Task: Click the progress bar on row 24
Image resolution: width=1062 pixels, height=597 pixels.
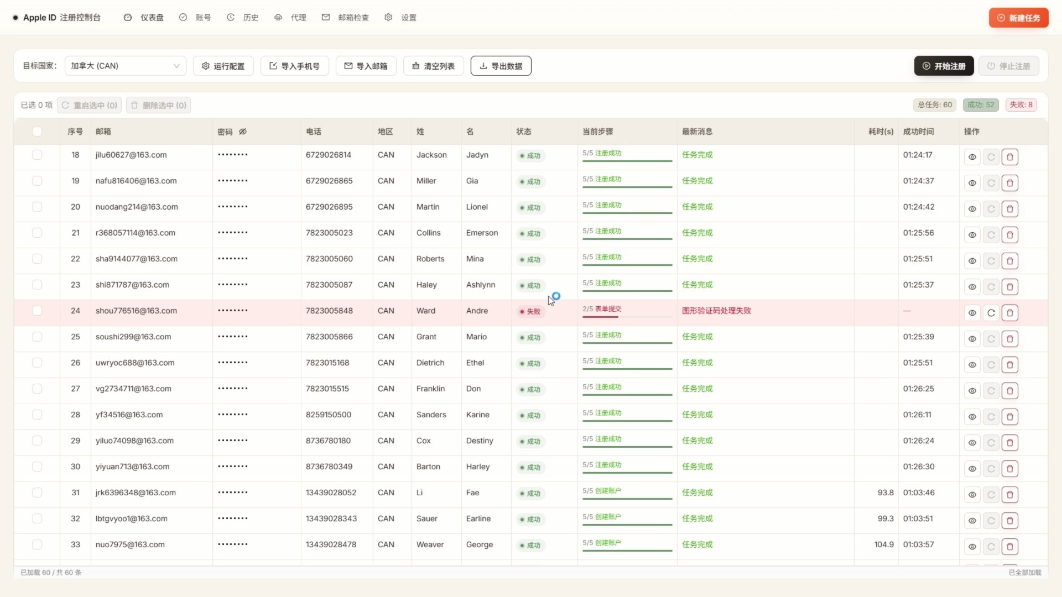Action: [627, 317]
